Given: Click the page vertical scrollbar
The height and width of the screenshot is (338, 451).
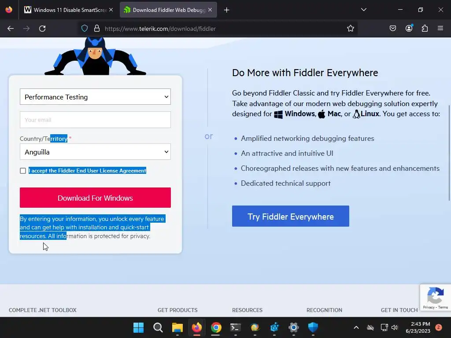Looking at the screenshot, I should (x=449, y=153).
